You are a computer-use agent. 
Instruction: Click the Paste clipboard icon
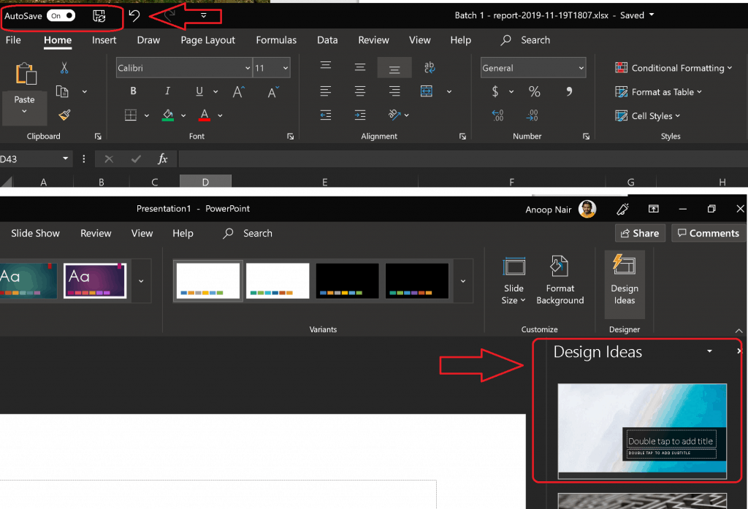pos(26,74)
